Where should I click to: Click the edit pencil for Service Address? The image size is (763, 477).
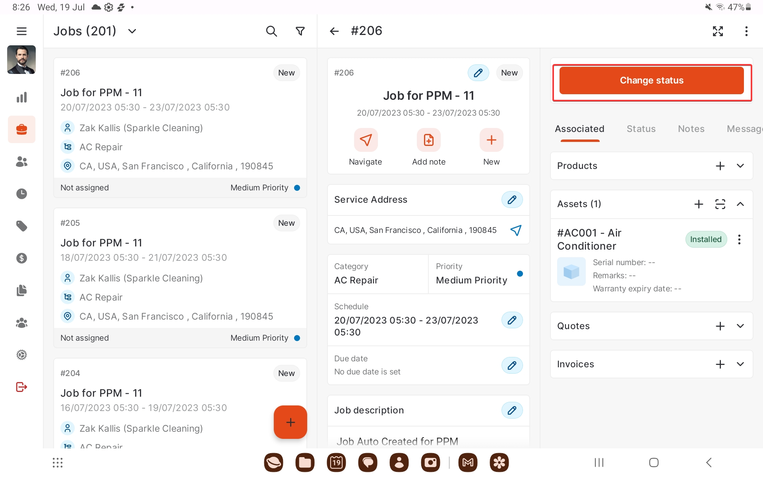(x=512, y=200)
